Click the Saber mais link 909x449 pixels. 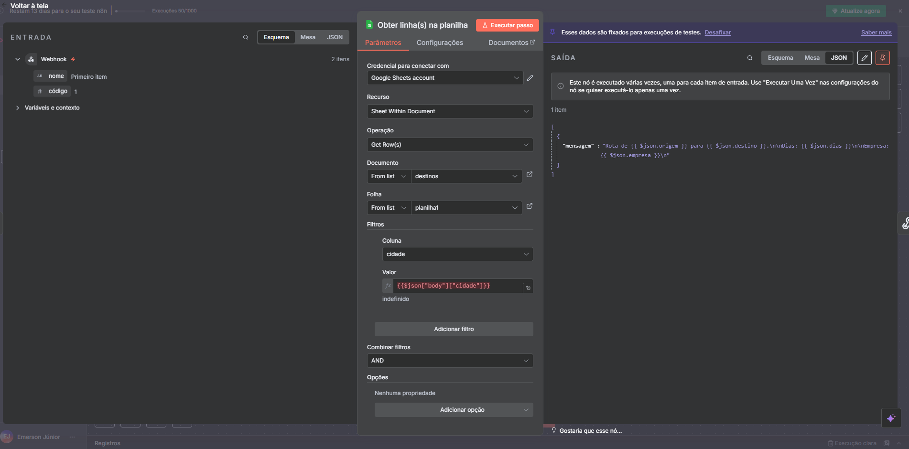tap(876, 32)
